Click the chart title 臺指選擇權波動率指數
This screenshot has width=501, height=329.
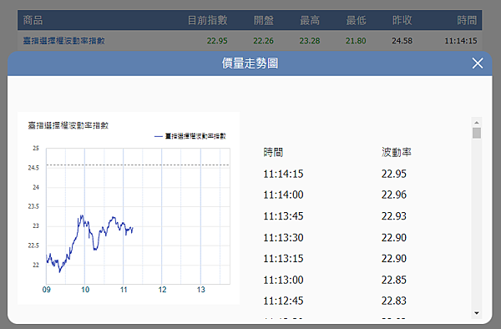[68, 125]
